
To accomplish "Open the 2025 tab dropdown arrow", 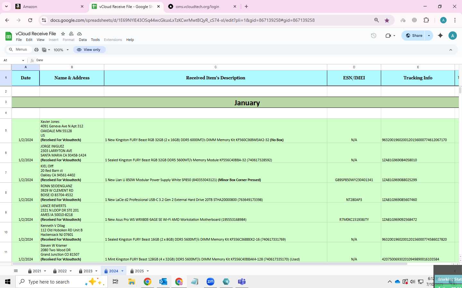I will coord(148,271).
